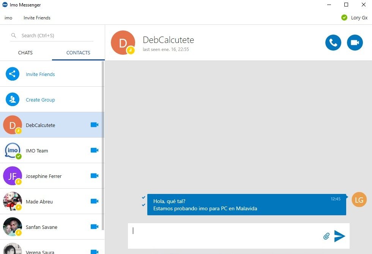Video call Josephine Ferrer from the contact list
Screen dimensions: 372x254
pyautogui.click(x=95, y=176)
